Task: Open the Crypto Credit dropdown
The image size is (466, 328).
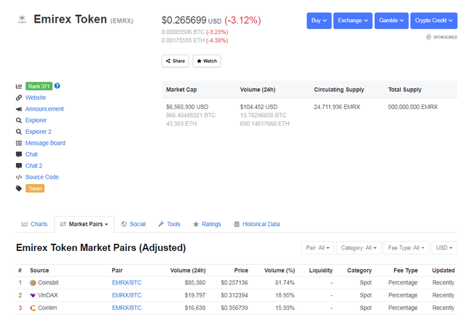Action: pos(433,20)
